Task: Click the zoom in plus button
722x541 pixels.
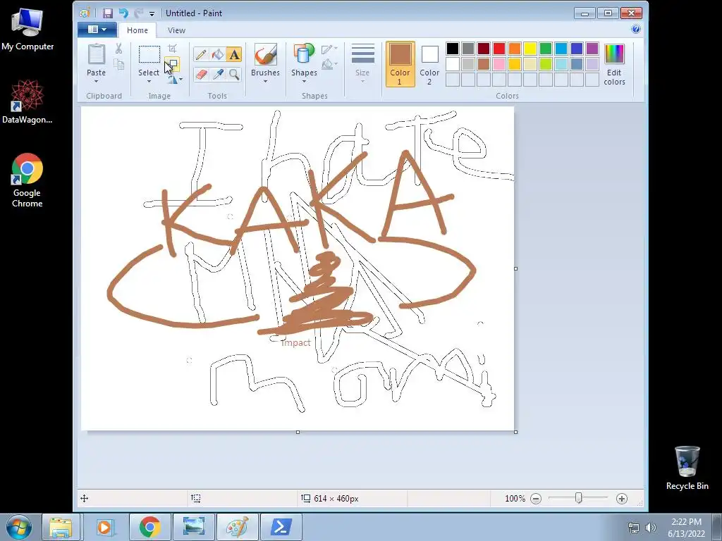Action: 622,499
